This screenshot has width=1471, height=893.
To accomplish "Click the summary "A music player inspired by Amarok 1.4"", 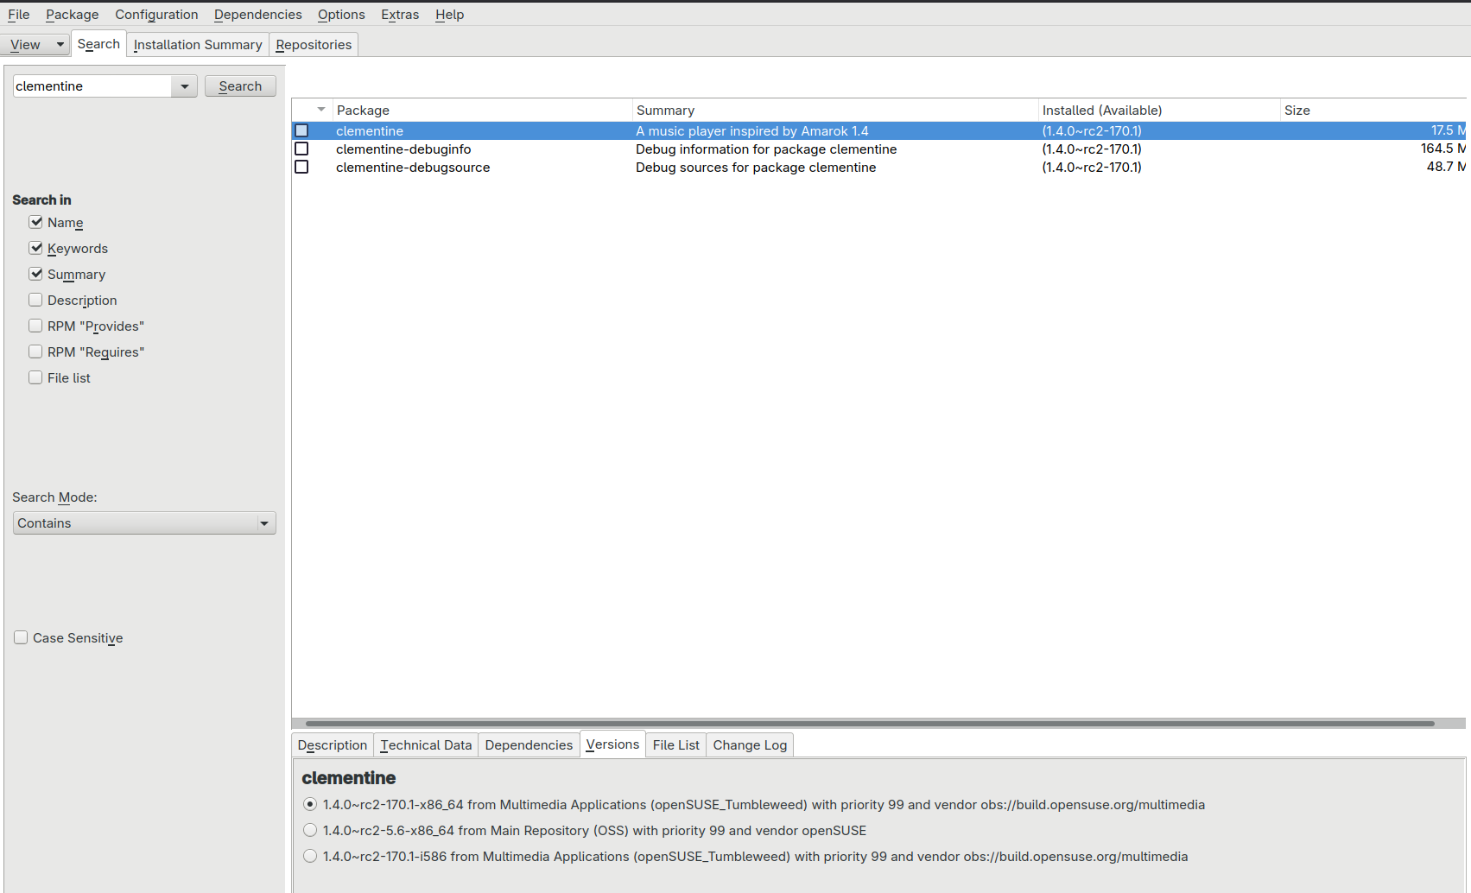I will tap(752, 131).
